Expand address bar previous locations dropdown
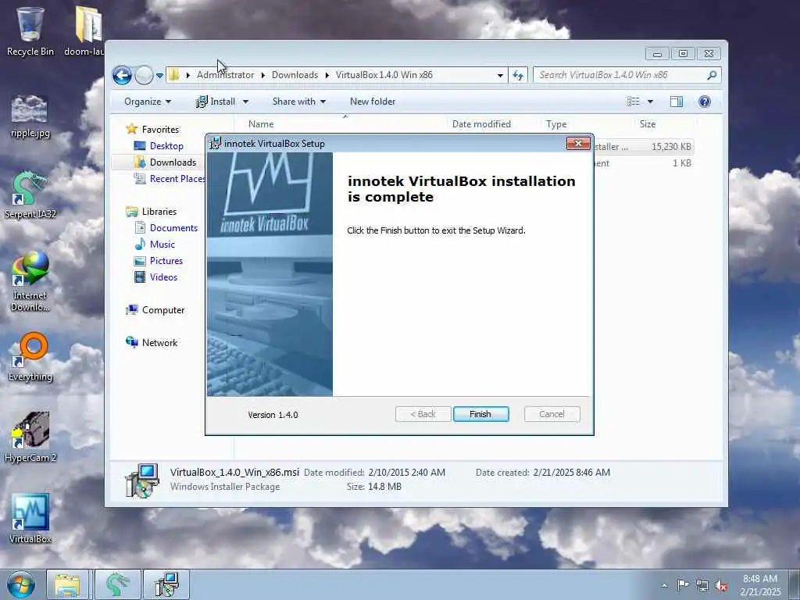 pyautogui.click(x=500, y=75)
